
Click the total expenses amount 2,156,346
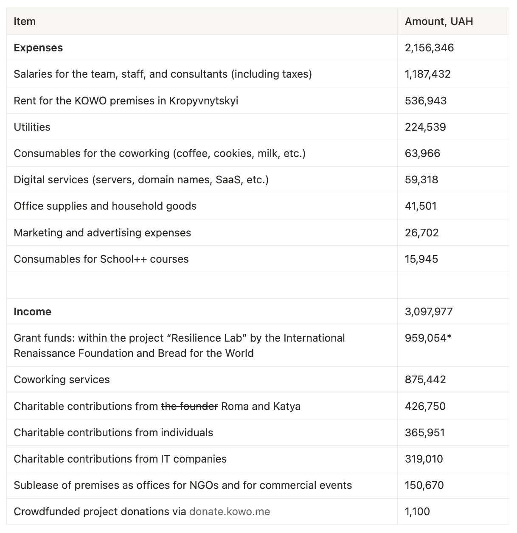tap(429, 48)
